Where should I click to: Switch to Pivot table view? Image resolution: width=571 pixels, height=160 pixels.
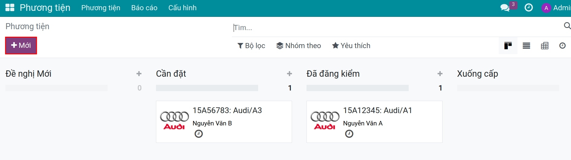point(545,46)
